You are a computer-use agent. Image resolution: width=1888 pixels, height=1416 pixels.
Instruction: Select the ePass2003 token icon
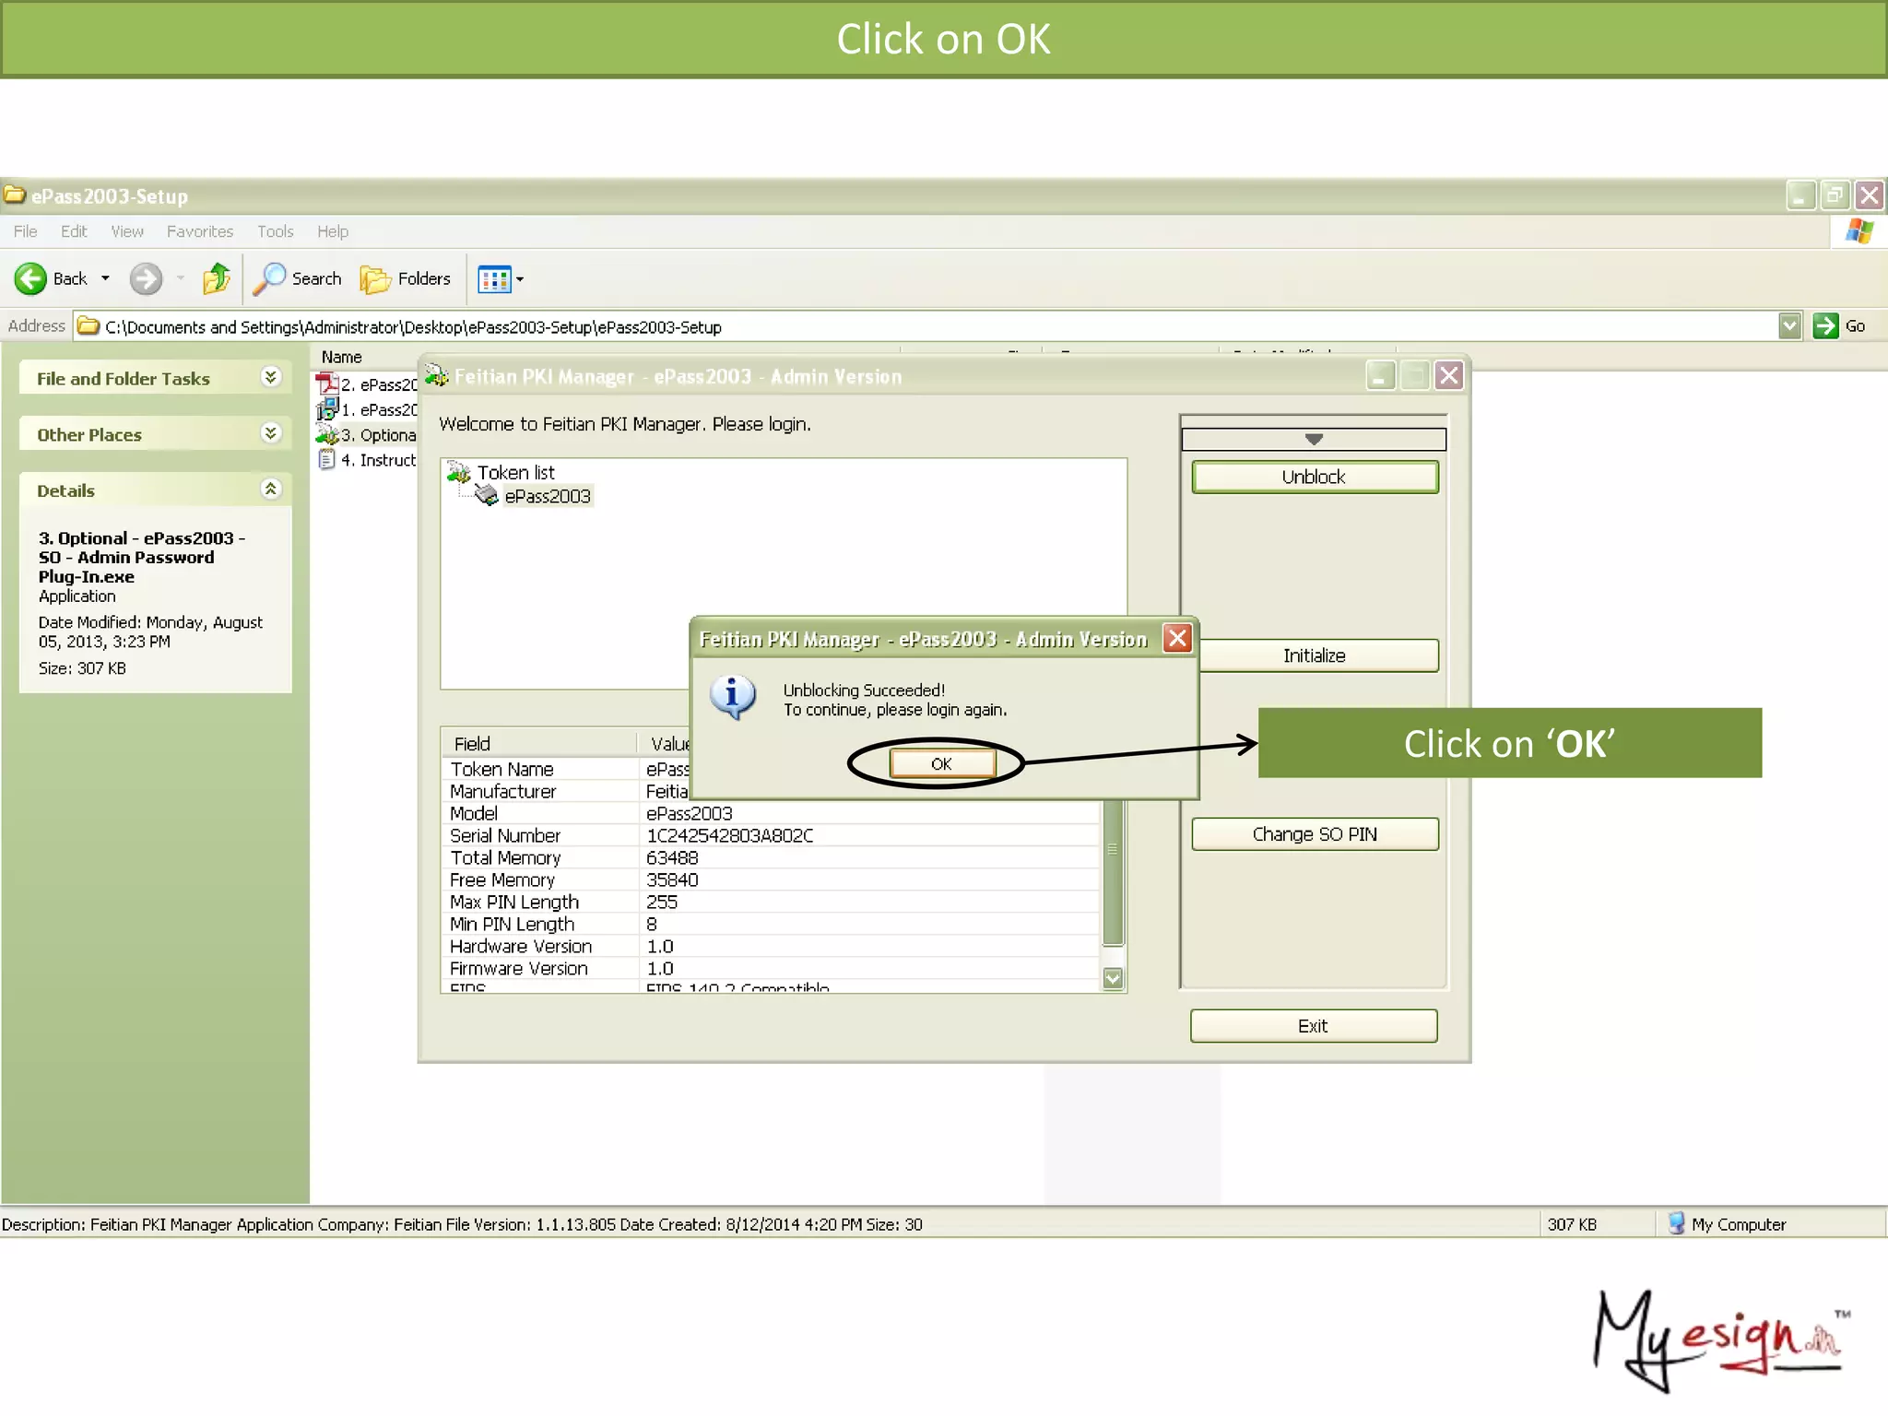[487, 496]
